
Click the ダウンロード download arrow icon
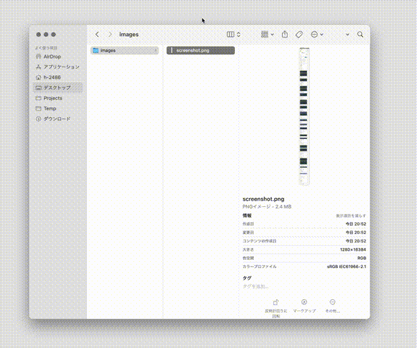tap(38, 119)
